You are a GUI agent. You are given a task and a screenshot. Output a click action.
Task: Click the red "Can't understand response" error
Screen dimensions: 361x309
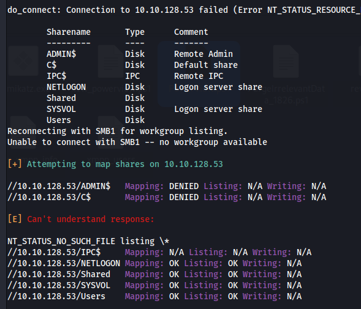click(91, 219)
